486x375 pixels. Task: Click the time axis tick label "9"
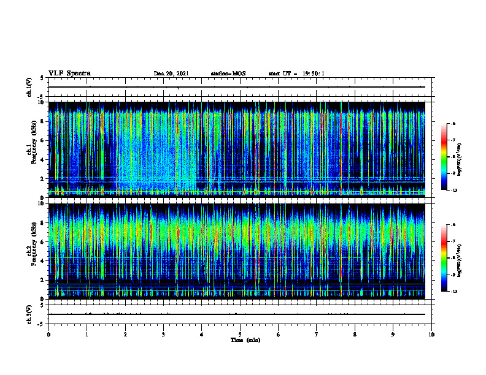click(393, 335)
